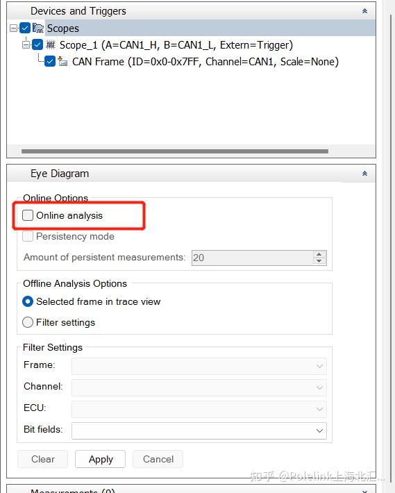Uncheck the CAN Frame checkbox
This screenshot has height=493, width=395.
click(x=50, y=61)
